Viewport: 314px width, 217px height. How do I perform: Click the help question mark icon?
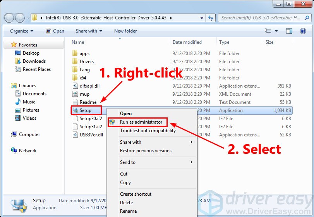303,31
